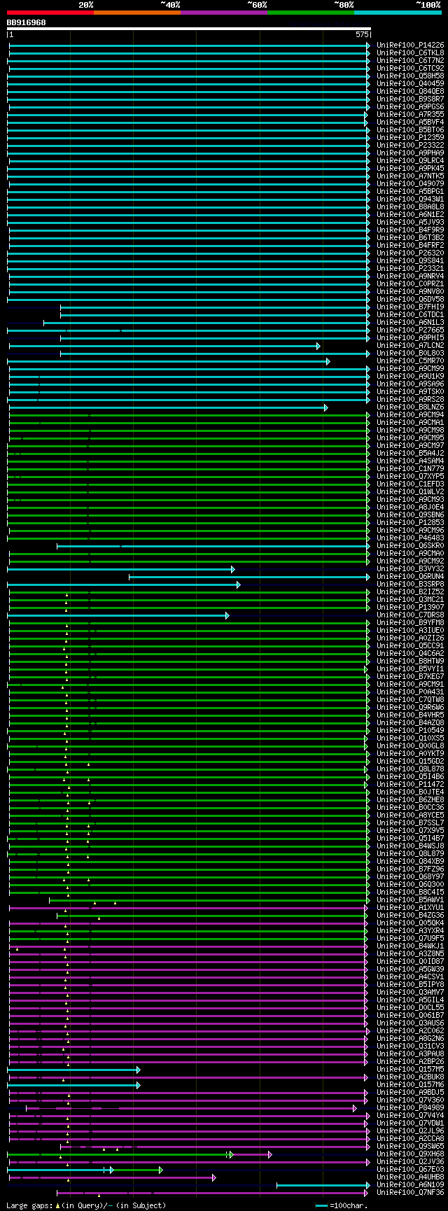Select the UniRef100_Q943W1 label
This screenshot has width=448, height=1211.
410,199
